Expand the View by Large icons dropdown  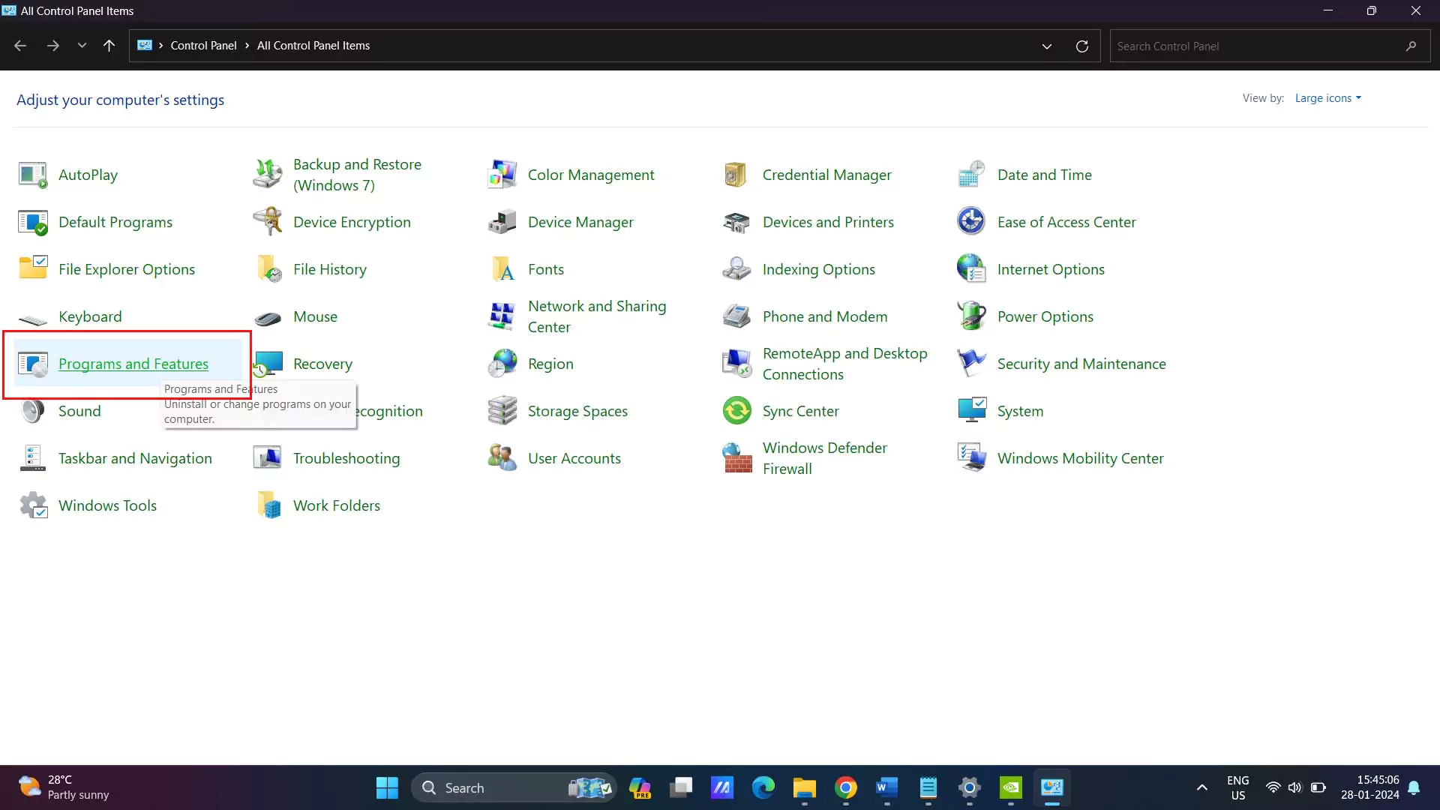(x=1327, y=98)
